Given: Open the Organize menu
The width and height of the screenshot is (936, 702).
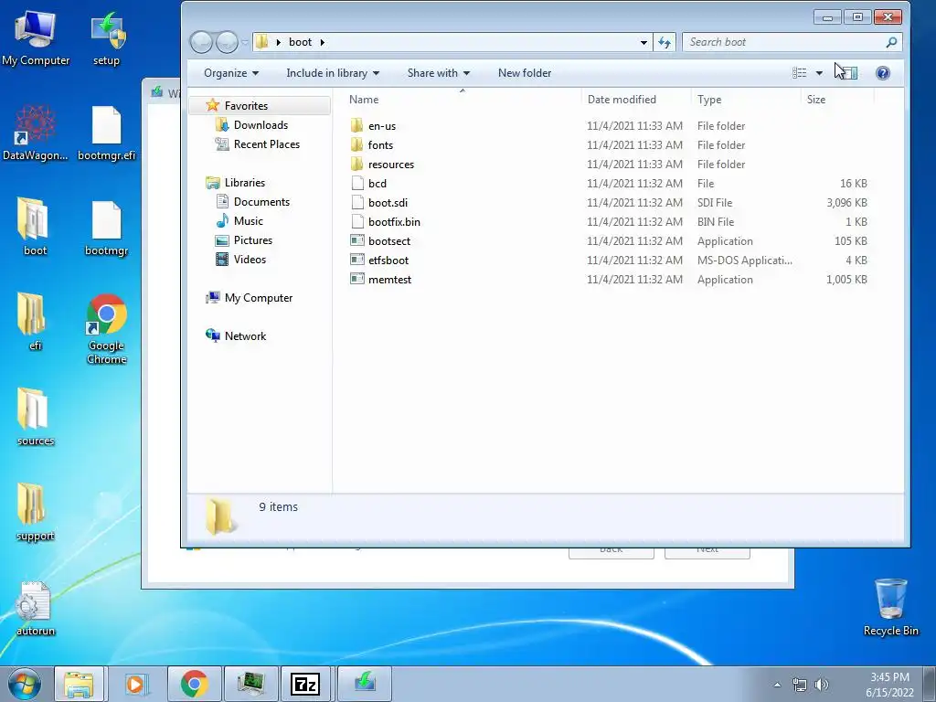Looking at the screenshot, I should (x=231, y=73).
